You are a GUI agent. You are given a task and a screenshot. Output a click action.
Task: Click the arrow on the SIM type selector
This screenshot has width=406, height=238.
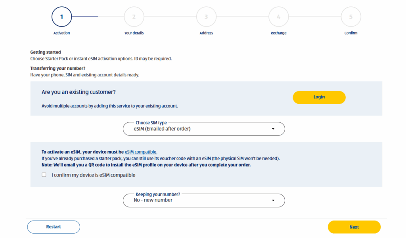coord(273,129)
